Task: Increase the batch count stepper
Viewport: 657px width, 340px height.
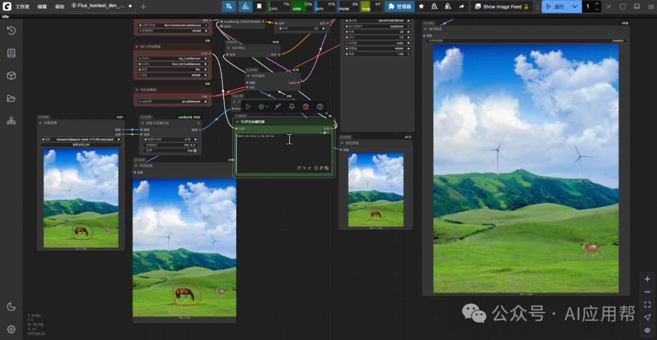Action: pos(597,4)
